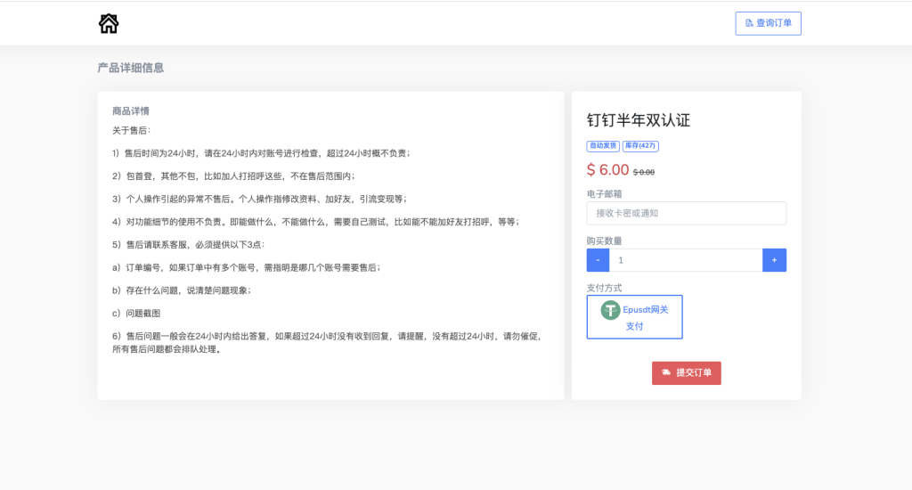Click the line b）存在什么问题
The image size is (912, 490).
pyautogui.click(x=182, y=290)
